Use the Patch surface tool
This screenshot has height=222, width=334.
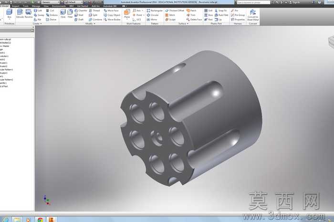pos(191,11)
